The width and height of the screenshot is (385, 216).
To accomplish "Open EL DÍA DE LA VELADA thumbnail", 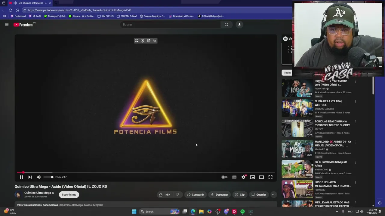I will (x=297, y=108).
